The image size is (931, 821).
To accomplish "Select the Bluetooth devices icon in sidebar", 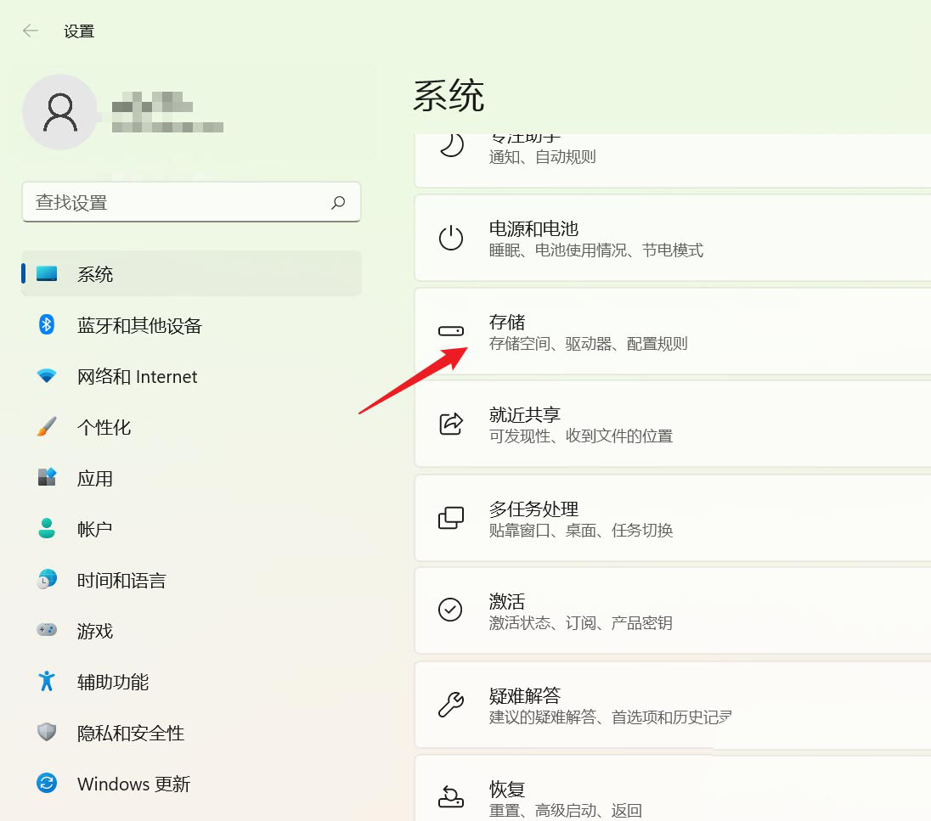I will 45,325.
